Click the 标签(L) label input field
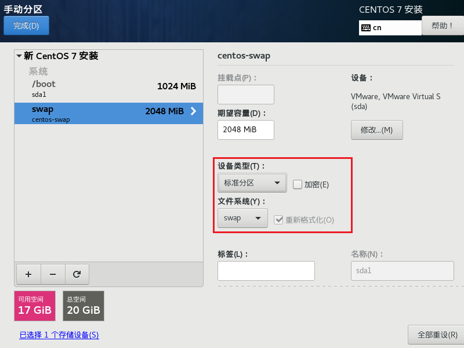Viewport: 464px width, 348px height. point(266,271)
